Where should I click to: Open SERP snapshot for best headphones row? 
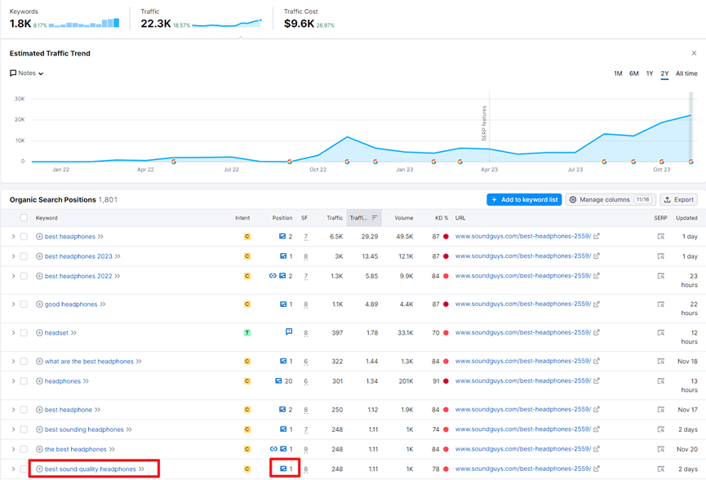[660, 237]
